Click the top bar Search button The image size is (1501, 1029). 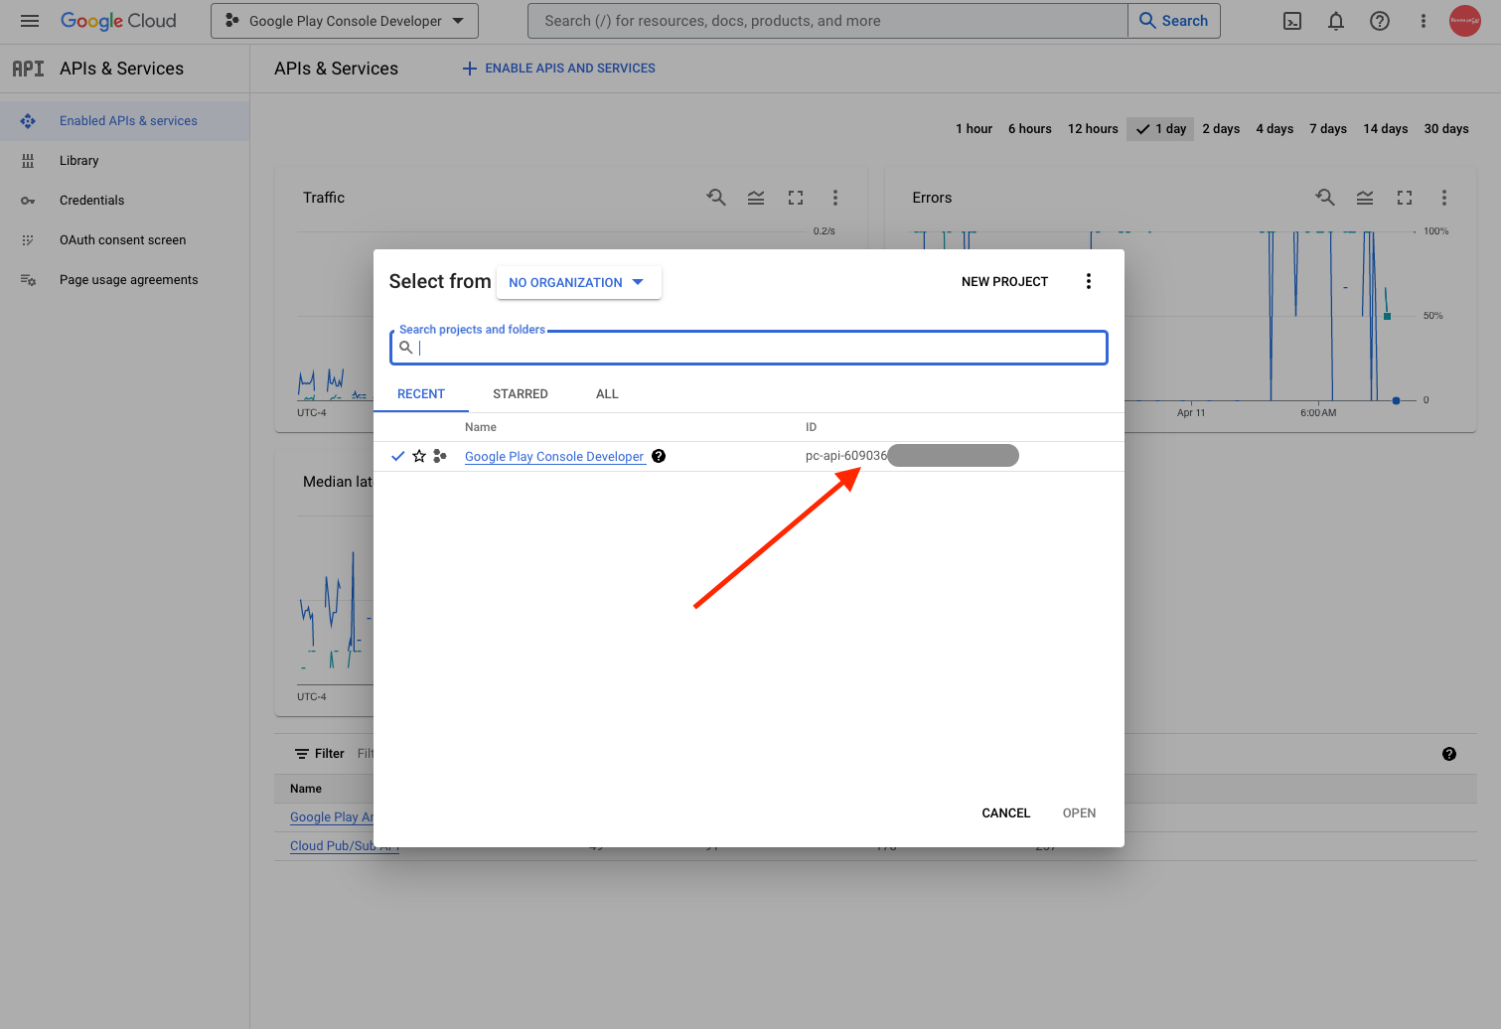tap(1174, 21)
